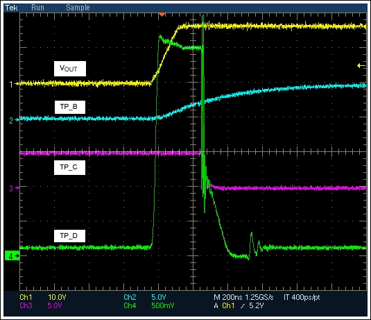The image size is (371, 320).
Task: Click the Ch4 readout label
Action: (130, 305)
